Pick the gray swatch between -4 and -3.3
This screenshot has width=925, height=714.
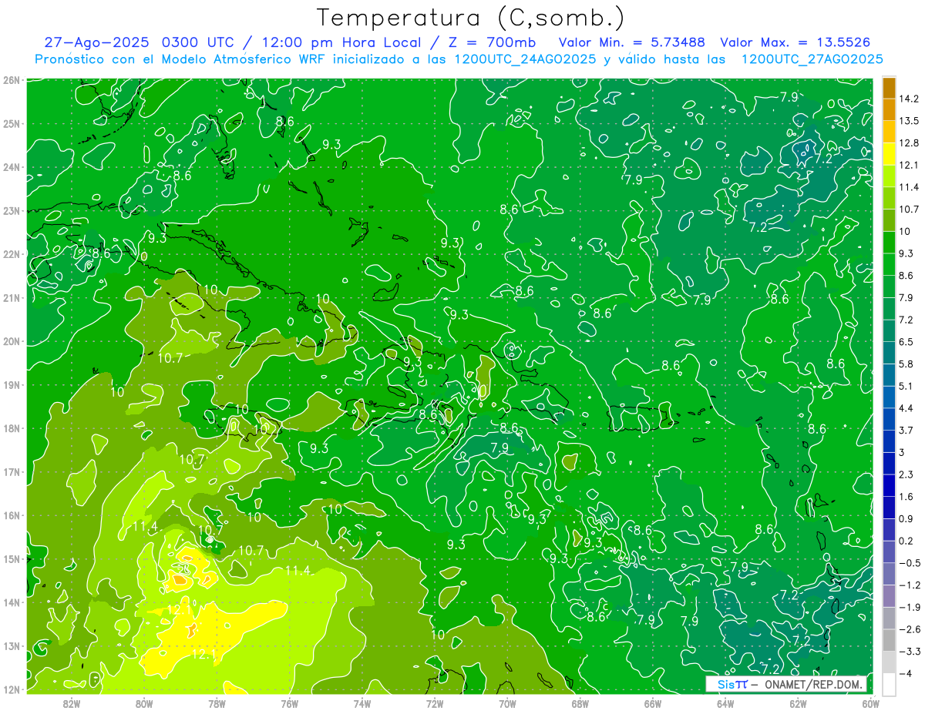click(889, 662)
